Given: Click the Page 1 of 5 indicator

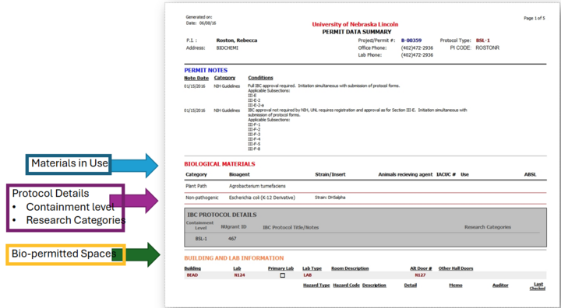Looking at the screenshot, I should (x=535, y=18).
